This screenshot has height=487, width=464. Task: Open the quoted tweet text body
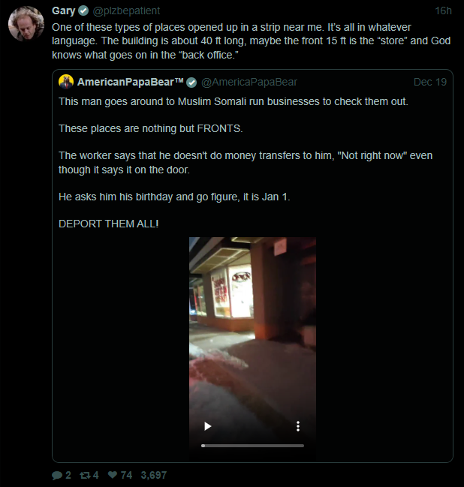246,162
